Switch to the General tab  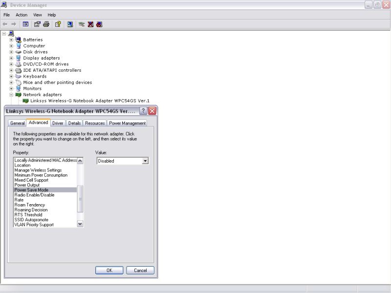click(18, 123)
